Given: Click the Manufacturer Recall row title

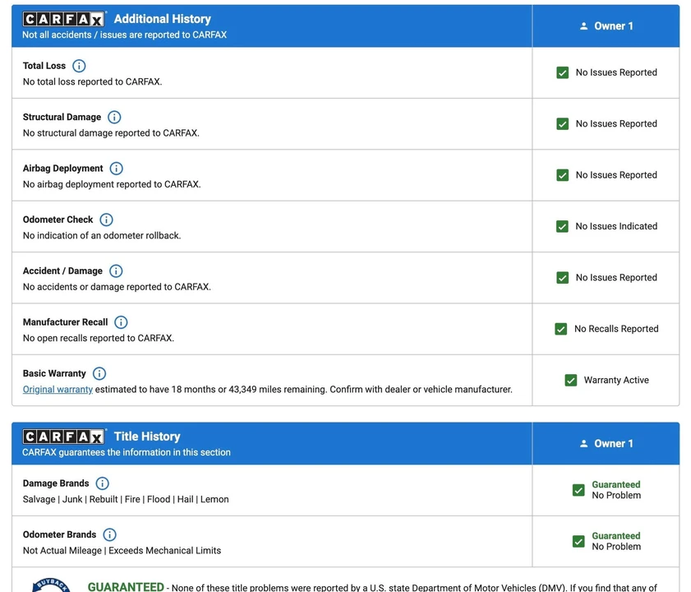Looking at the screenshot, I should [65, 322].
